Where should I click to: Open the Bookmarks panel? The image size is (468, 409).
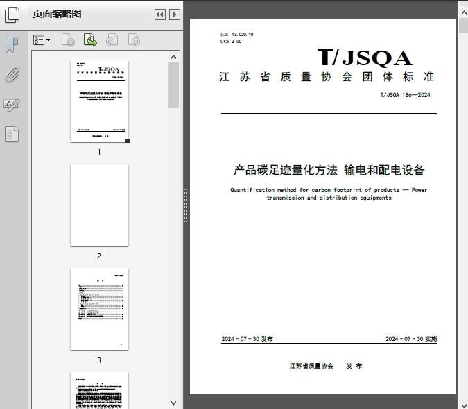pyautogui.click(x=12, y=45)
